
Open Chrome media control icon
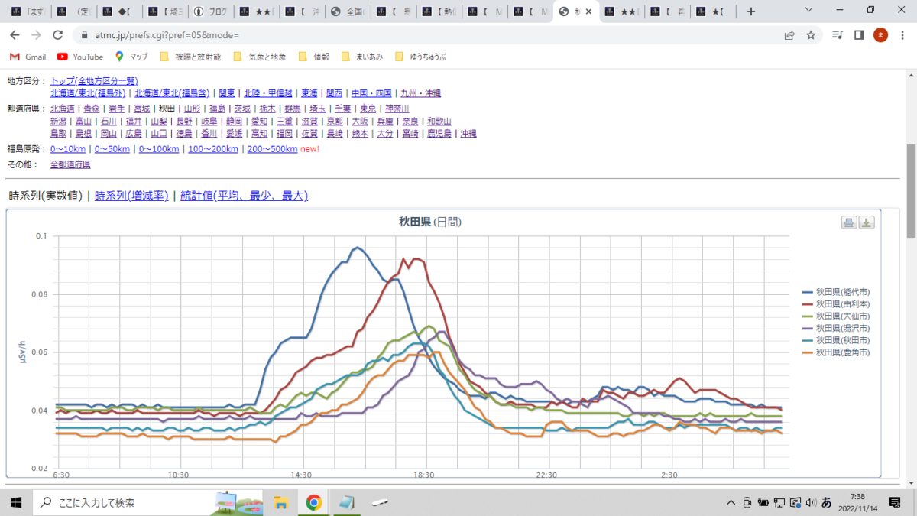838,35
